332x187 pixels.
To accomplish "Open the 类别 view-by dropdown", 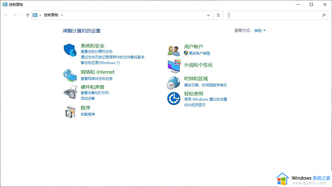I will coord(260,31).
